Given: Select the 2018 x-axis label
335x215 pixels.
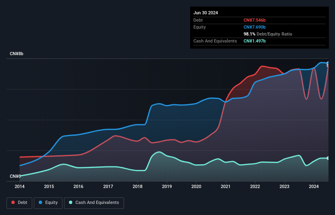Looking at the screenshot, I should (x=138, y=186).
